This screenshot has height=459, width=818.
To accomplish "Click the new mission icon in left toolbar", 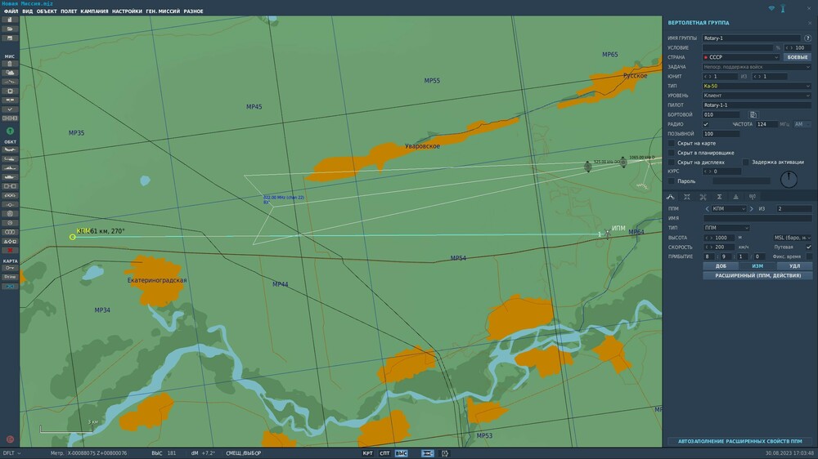I will (9, 20).
